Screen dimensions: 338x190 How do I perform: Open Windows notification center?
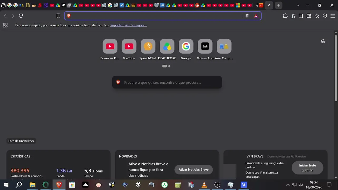point(329,185)
